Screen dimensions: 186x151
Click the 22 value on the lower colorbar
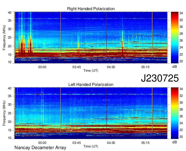click(181, 130)
